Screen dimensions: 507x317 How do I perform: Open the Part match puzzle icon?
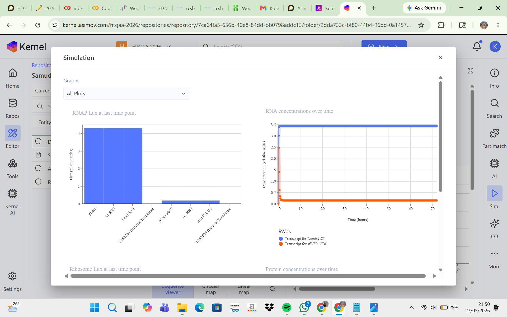[x=494, y=133]
